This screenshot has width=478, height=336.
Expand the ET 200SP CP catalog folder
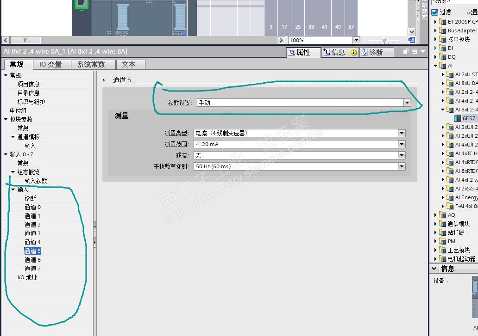(x=435, y=22)
